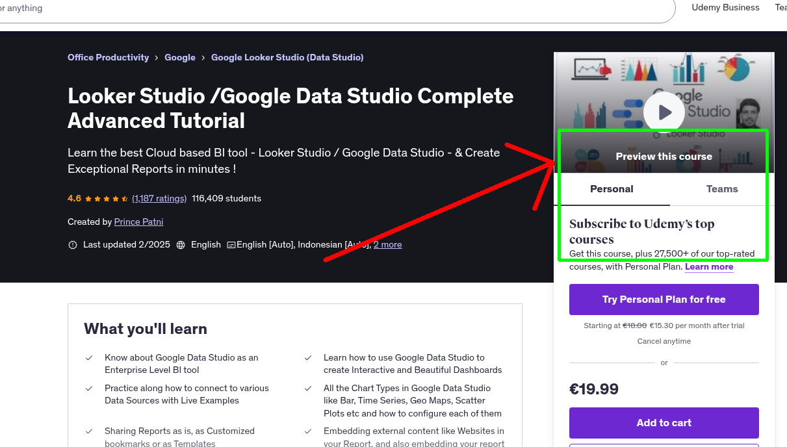
Task: Add the course to cart
Action: pos(664,423)
